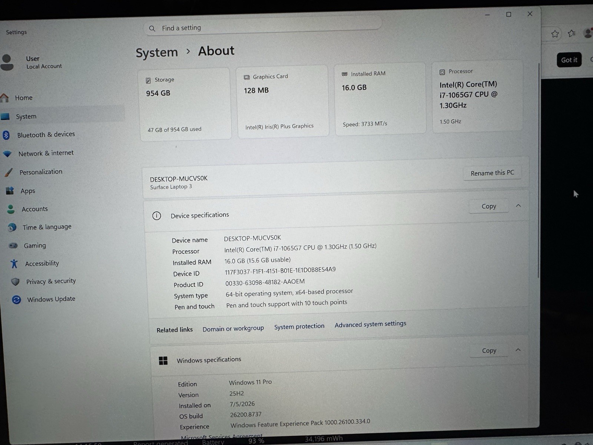Open the System protection link

click(299, 326)
